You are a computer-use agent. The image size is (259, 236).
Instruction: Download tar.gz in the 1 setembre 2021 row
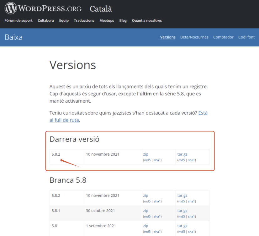point(182,226)
